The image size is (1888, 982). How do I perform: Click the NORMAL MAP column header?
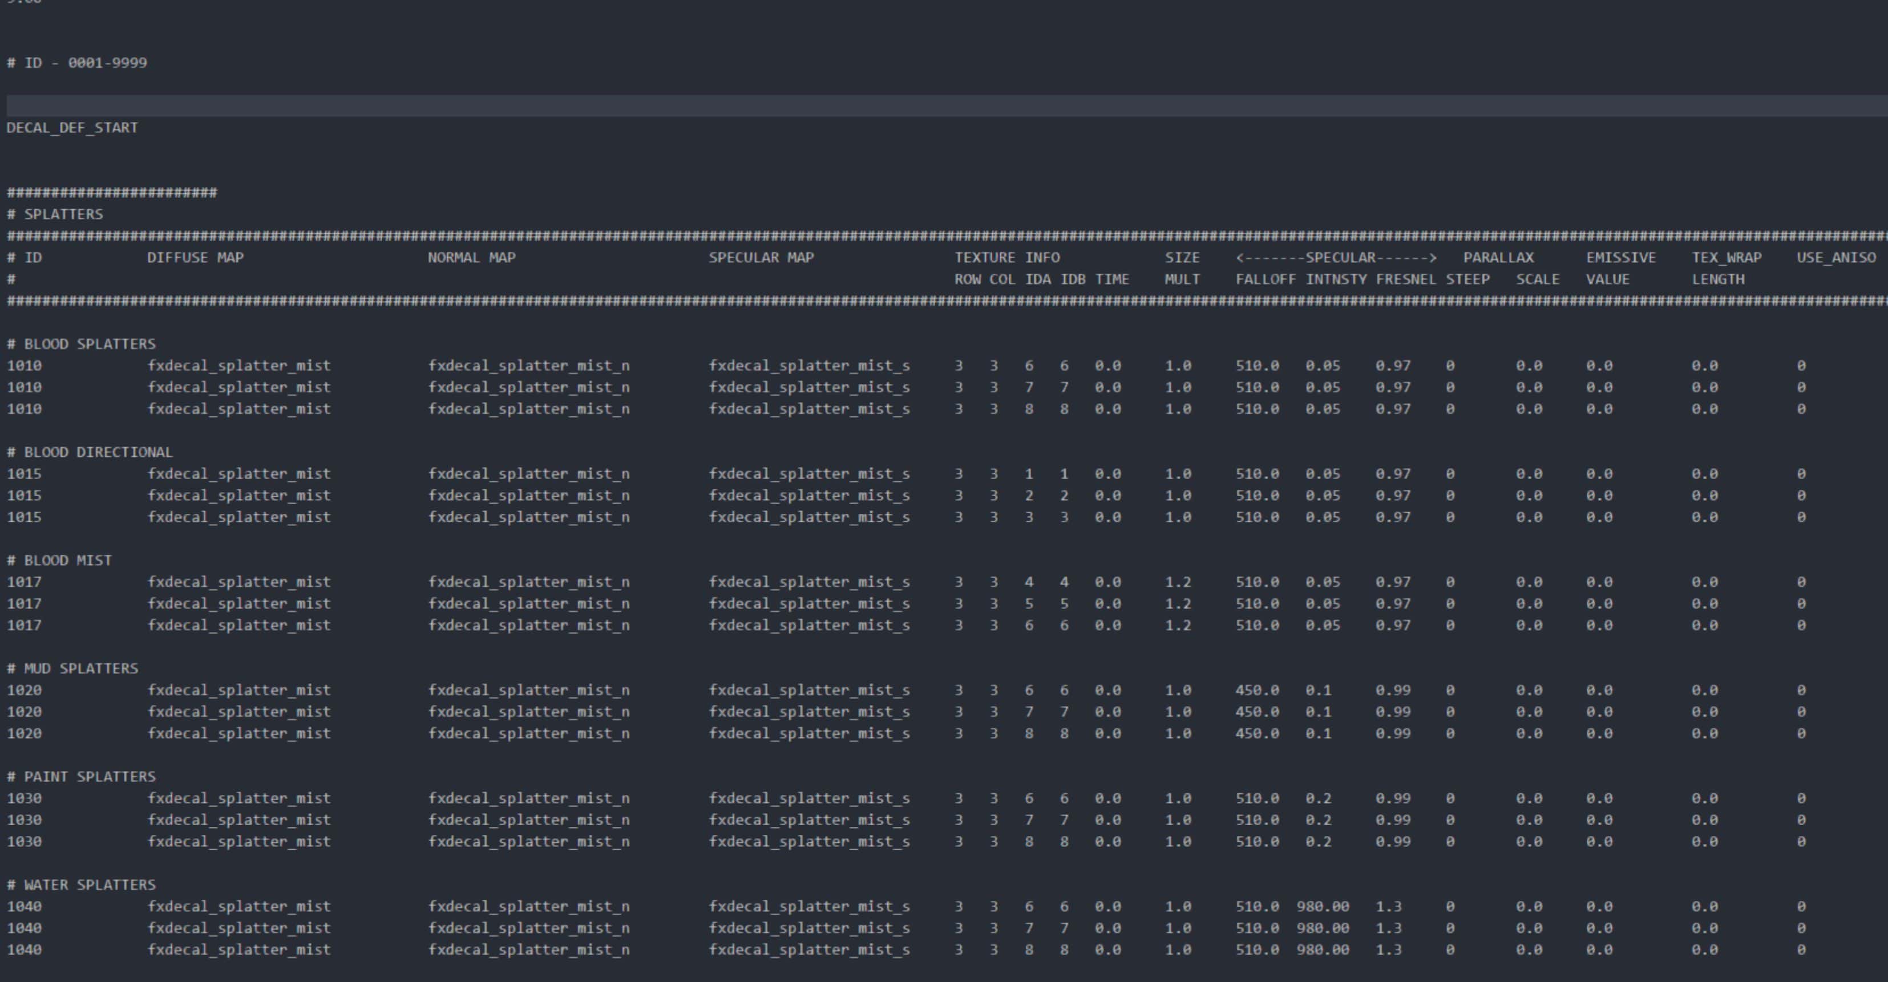pyautogui.click(x=471, y=258)
